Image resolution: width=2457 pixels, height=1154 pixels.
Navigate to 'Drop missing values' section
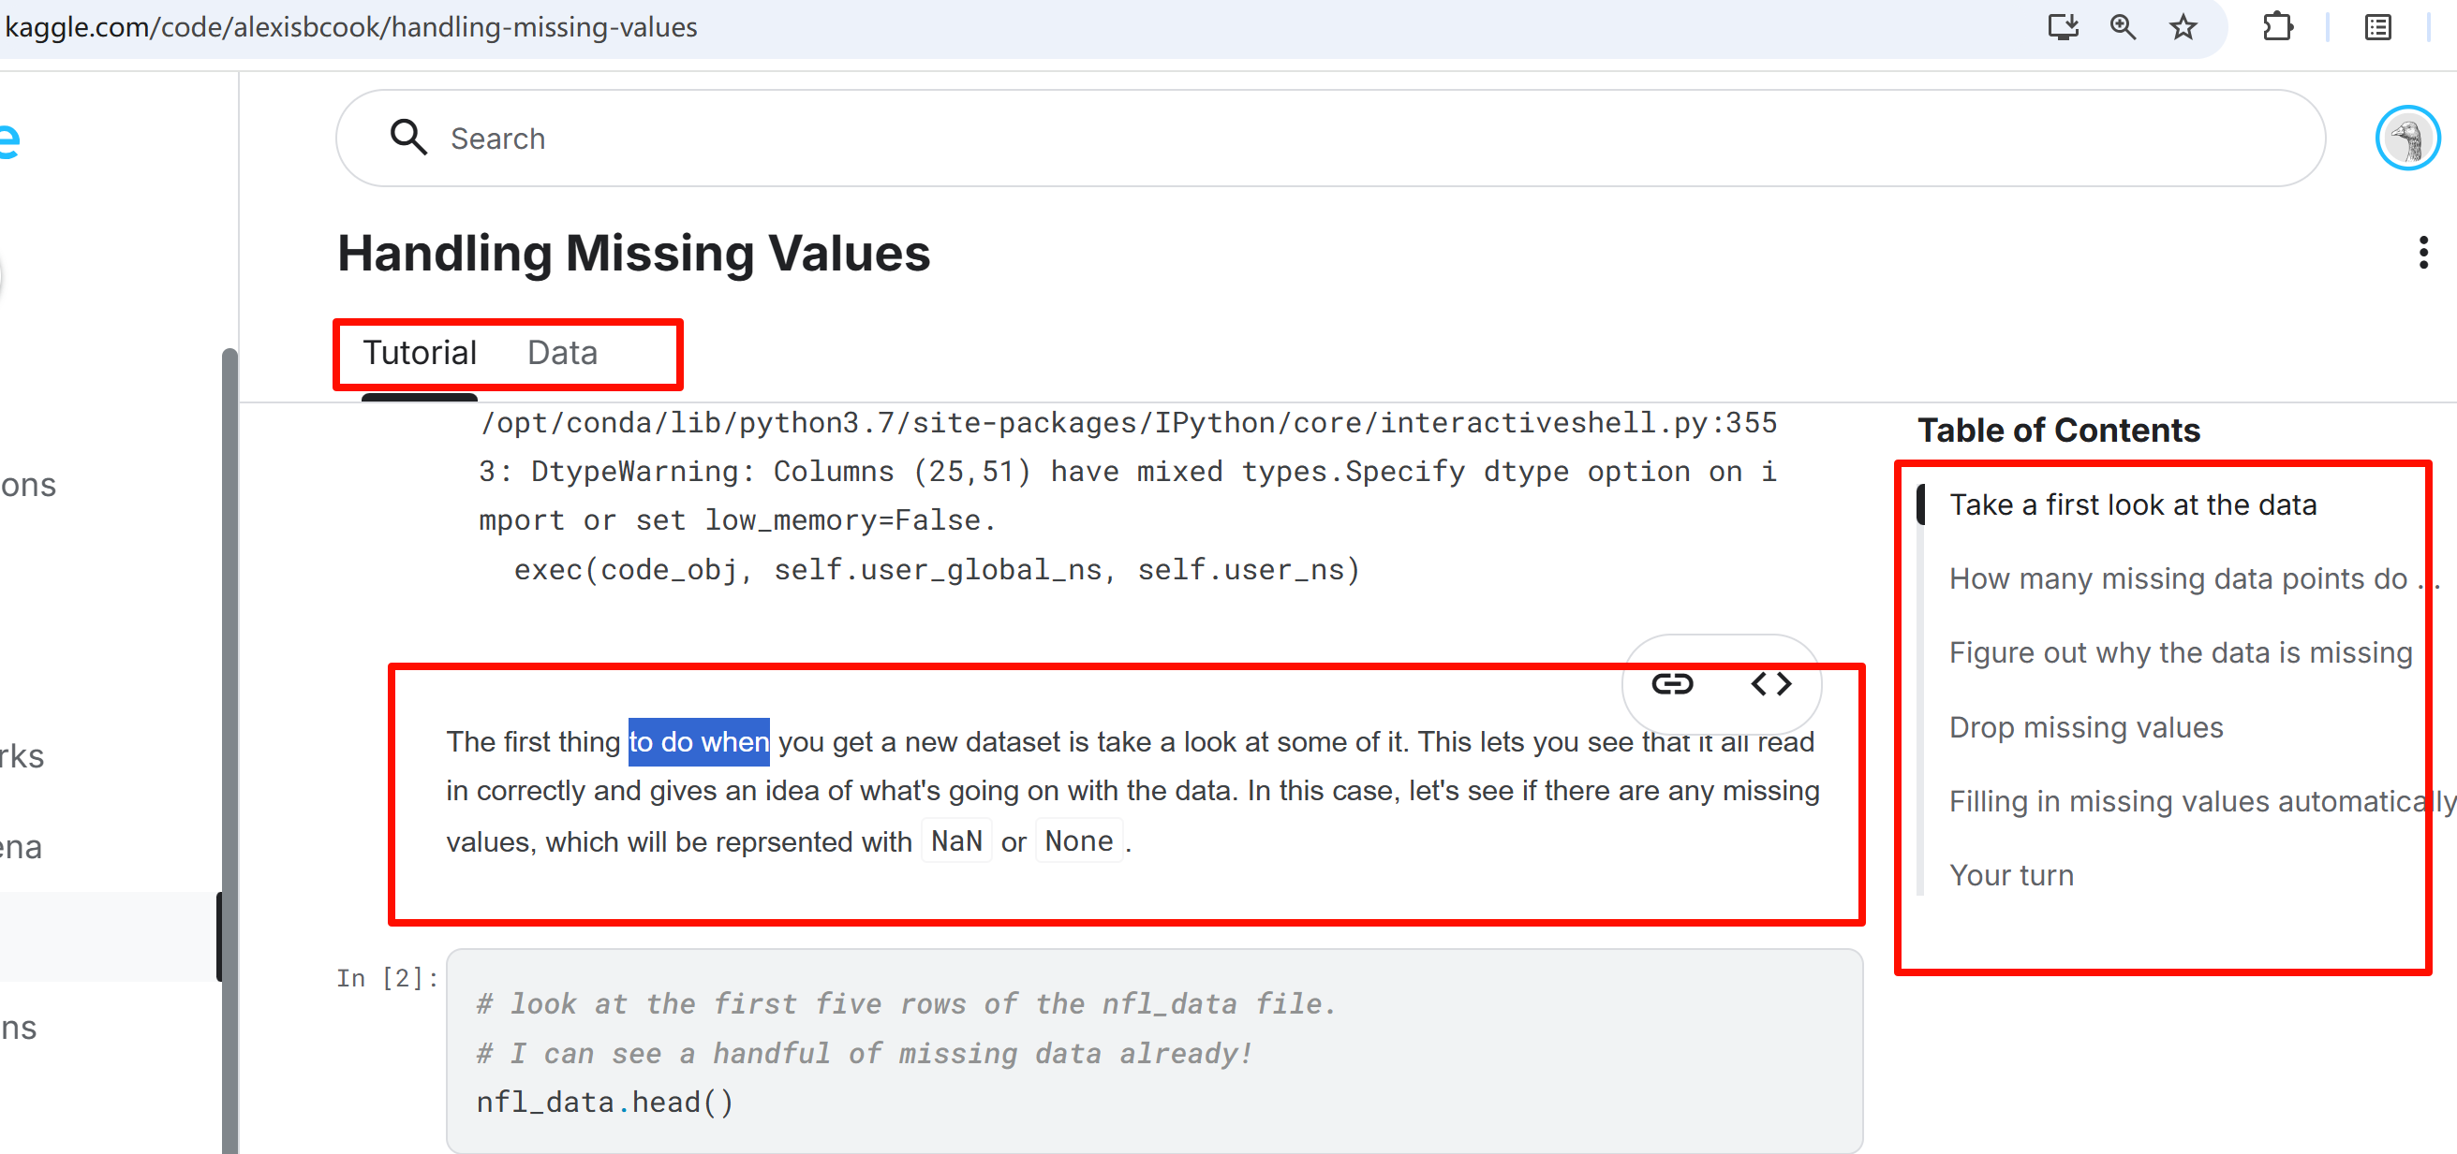coord(2086,728)
